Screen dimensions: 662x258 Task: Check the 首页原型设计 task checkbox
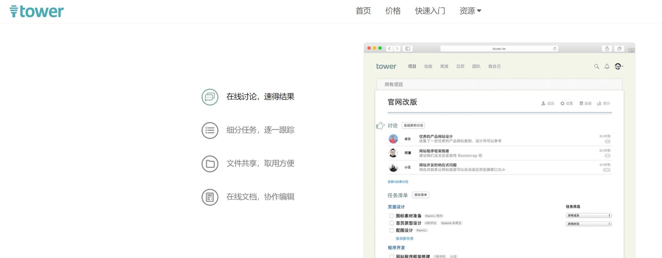[391, 223]
